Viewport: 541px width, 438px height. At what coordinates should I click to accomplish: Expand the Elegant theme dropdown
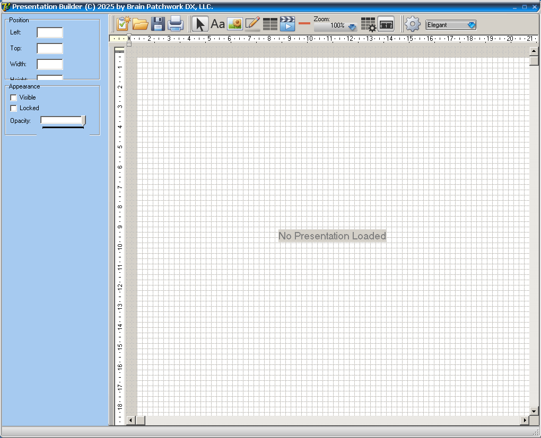pyautogui.click(x=471, y=25)
